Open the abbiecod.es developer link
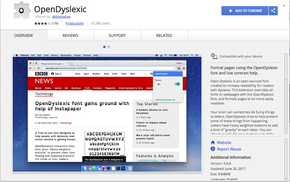 [x=61, y=17]
